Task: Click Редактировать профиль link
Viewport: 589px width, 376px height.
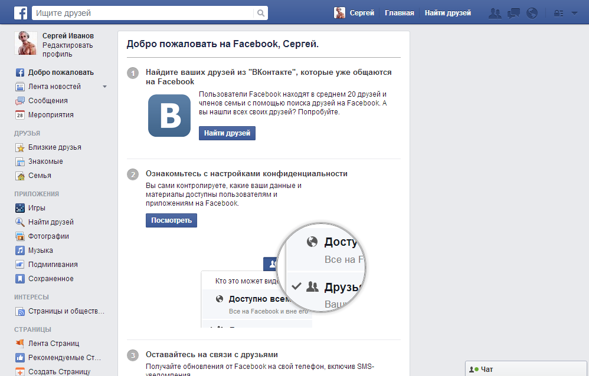Action: click(x=68, y=50)
